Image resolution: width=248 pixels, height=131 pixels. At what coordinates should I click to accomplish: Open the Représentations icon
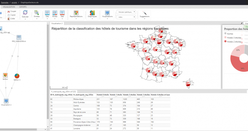coord(76,13)
